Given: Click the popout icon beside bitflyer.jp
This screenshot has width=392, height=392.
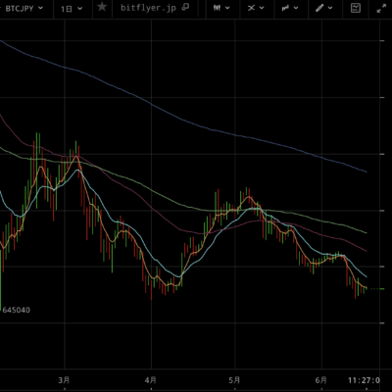Looking at the screenshot, I should tap(185, 7).
